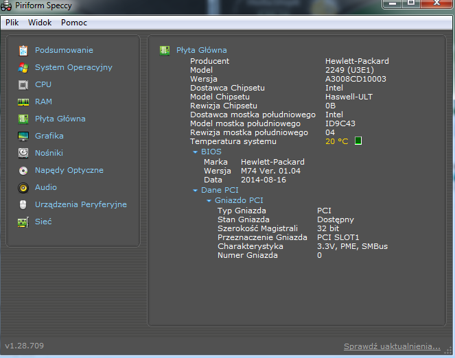Click the BIOS heading label
Image resolution: width=455 pixels, height=358 pixels.
(211, 152)
